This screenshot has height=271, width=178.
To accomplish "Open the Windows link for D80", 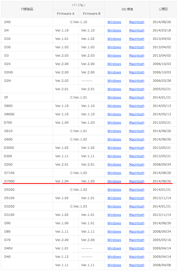I will click(114, 231).
